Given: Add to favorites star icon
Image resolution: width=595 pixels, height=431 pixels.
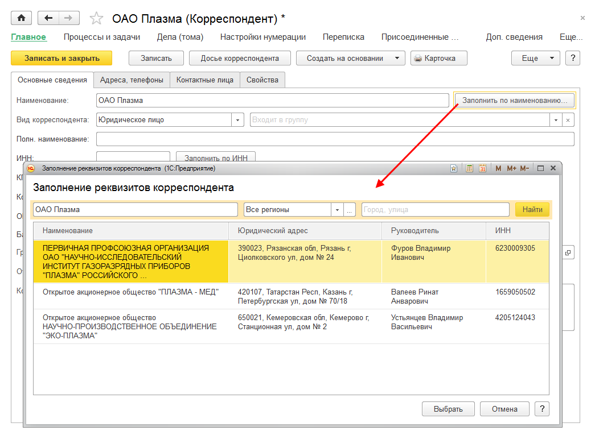Looking at the screenshot, I should pyautogui.click(x=96, y=18).
